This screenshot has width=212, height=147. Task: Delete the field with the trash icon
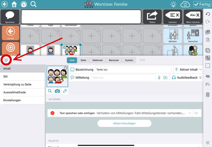pos(208,95)
